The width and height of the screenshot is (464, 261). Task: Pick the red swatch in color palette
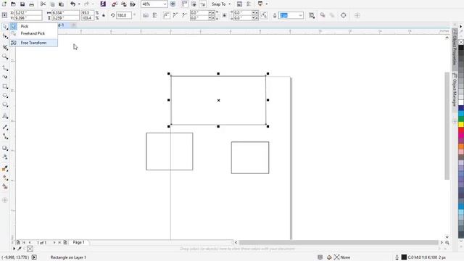coord(461,130)
